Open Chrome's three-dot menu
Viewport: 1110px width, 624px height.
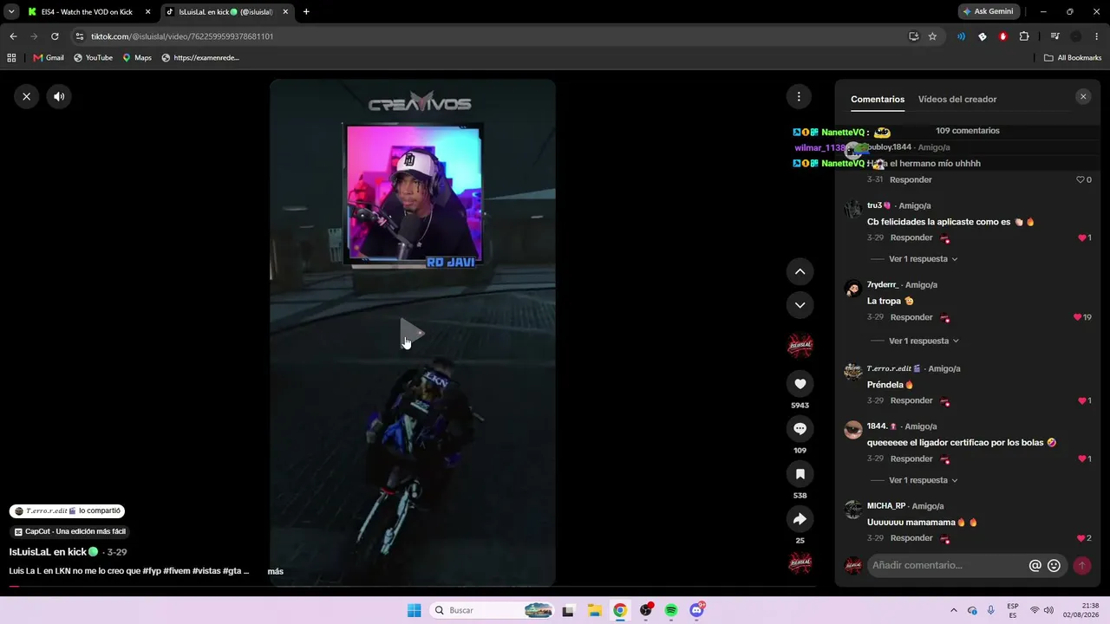pyautogui.click(x=1097, y=36)
